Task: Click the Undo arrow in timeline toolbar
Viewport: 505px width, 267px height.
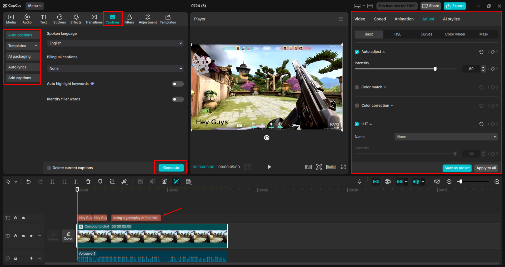Action: 28,182
